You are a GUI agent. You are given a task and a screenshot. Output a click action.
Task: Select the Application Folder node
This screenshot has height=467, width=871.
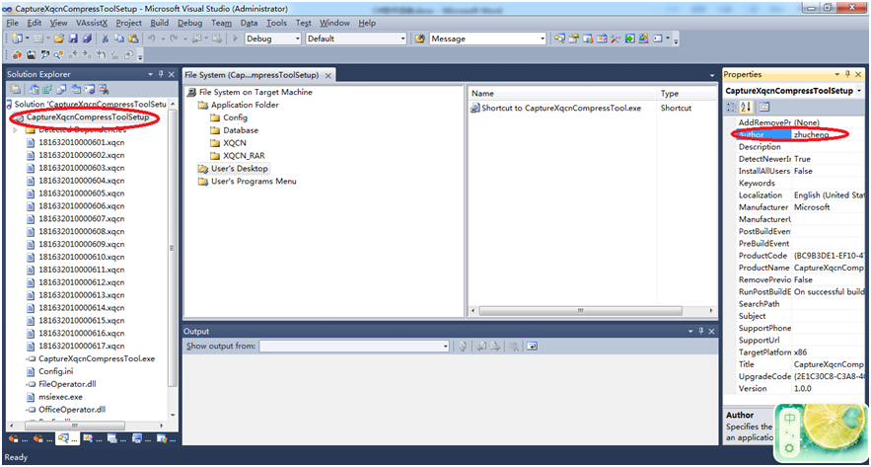tap(245, 105)
